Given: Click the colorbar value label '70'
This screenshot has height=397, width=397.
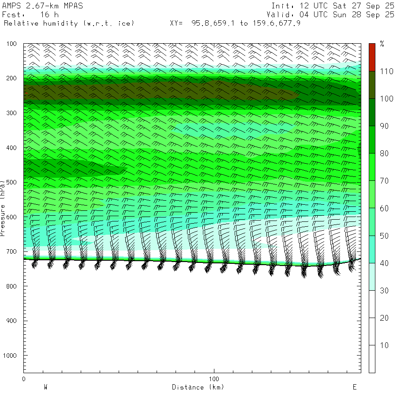Looking at the screenshot, I should (x=384, y=181).
